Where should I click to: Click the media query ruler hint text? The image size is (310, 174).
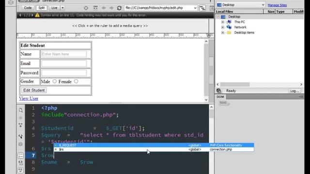(110, 26)
